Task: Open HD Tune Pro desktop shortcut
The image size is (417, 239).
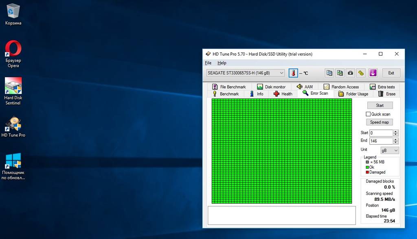Action: (x=13, y=127)
